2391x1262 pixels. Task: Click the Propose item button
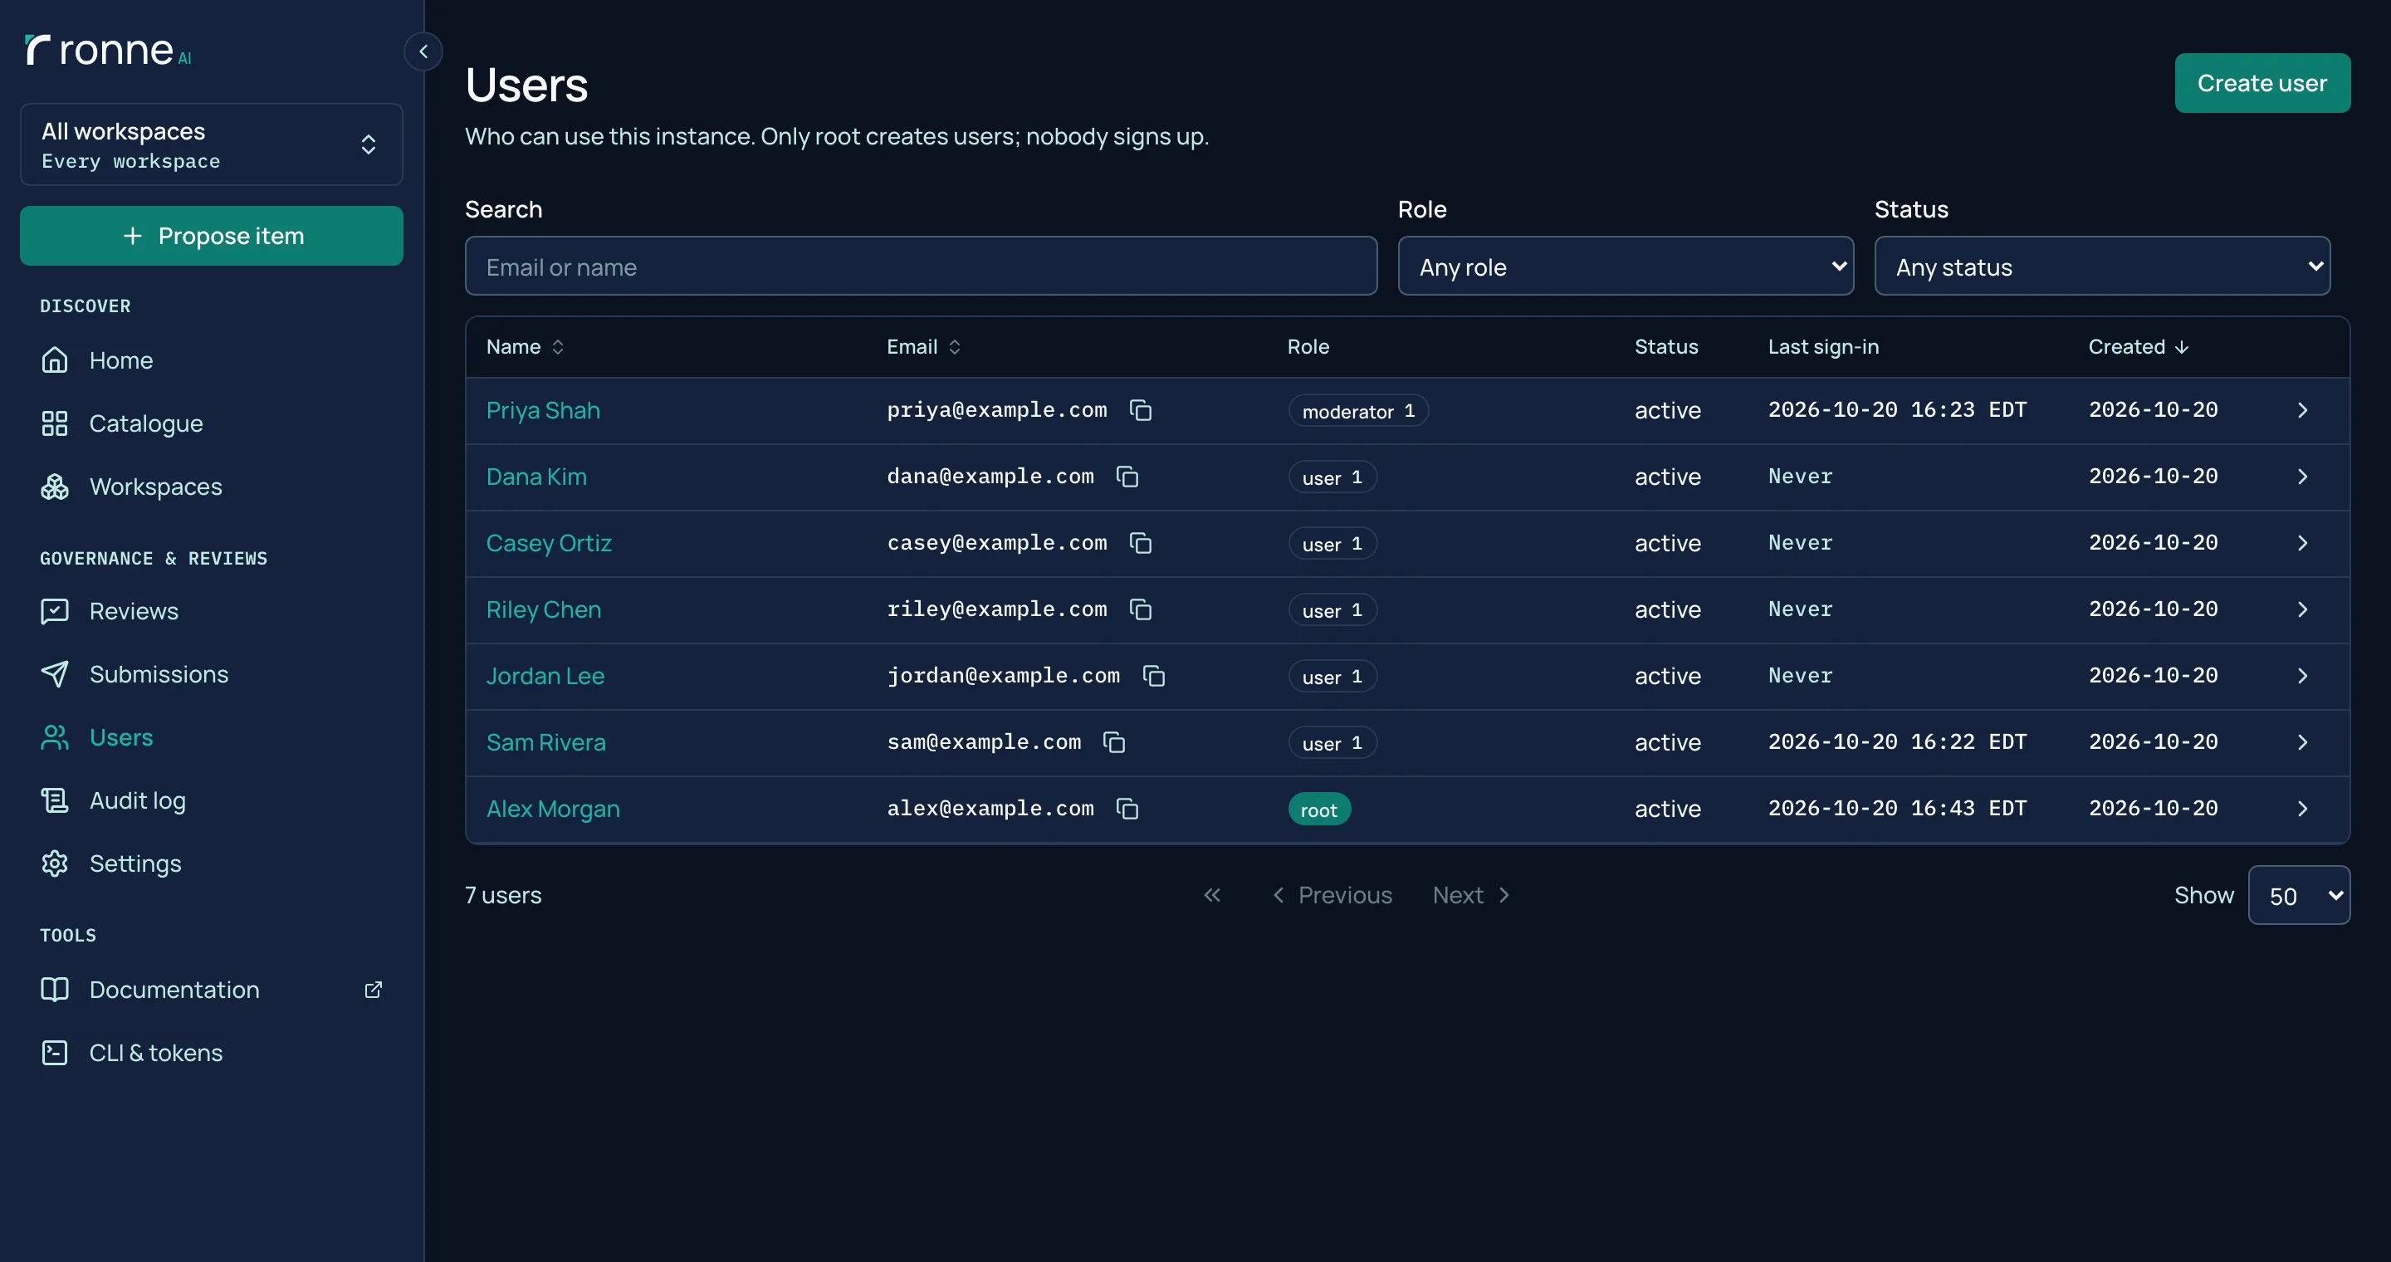tap(212, 236)
